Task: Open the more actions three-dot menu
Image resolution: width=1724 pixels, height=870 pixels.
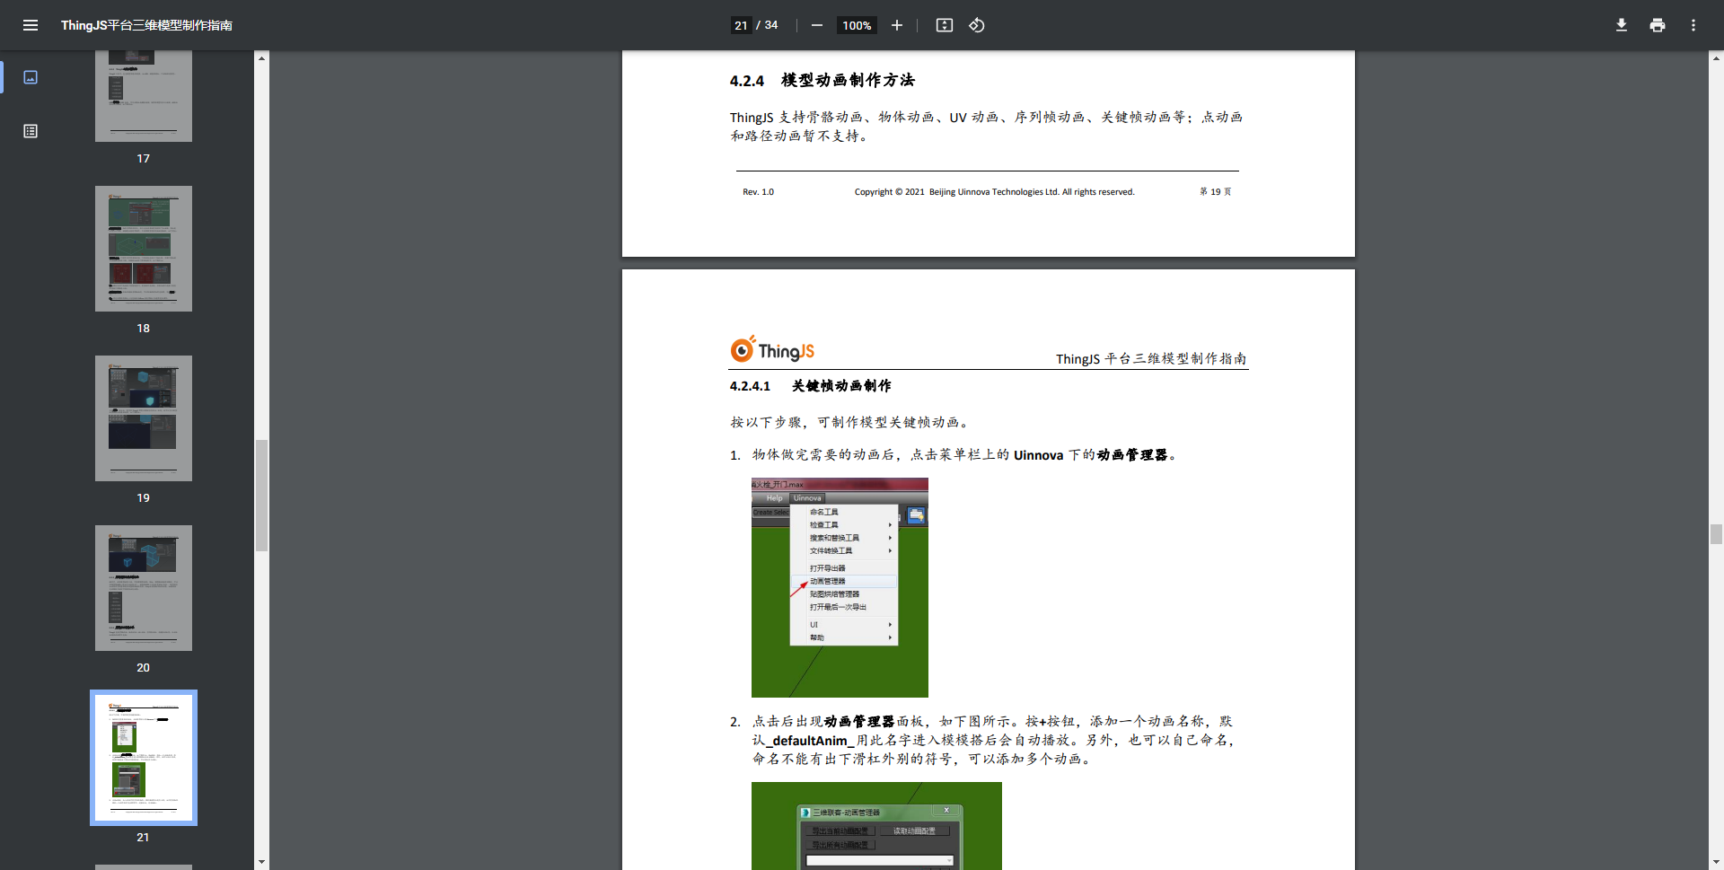Action: (x=1693, y=25)
